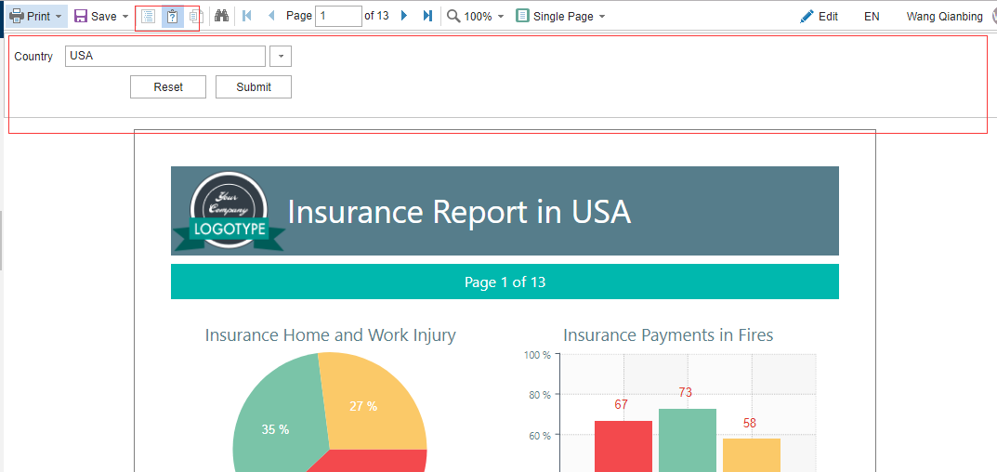Open Wang Qianbing user menu
This screenshot has height=472, width=997.
(944, 17)
